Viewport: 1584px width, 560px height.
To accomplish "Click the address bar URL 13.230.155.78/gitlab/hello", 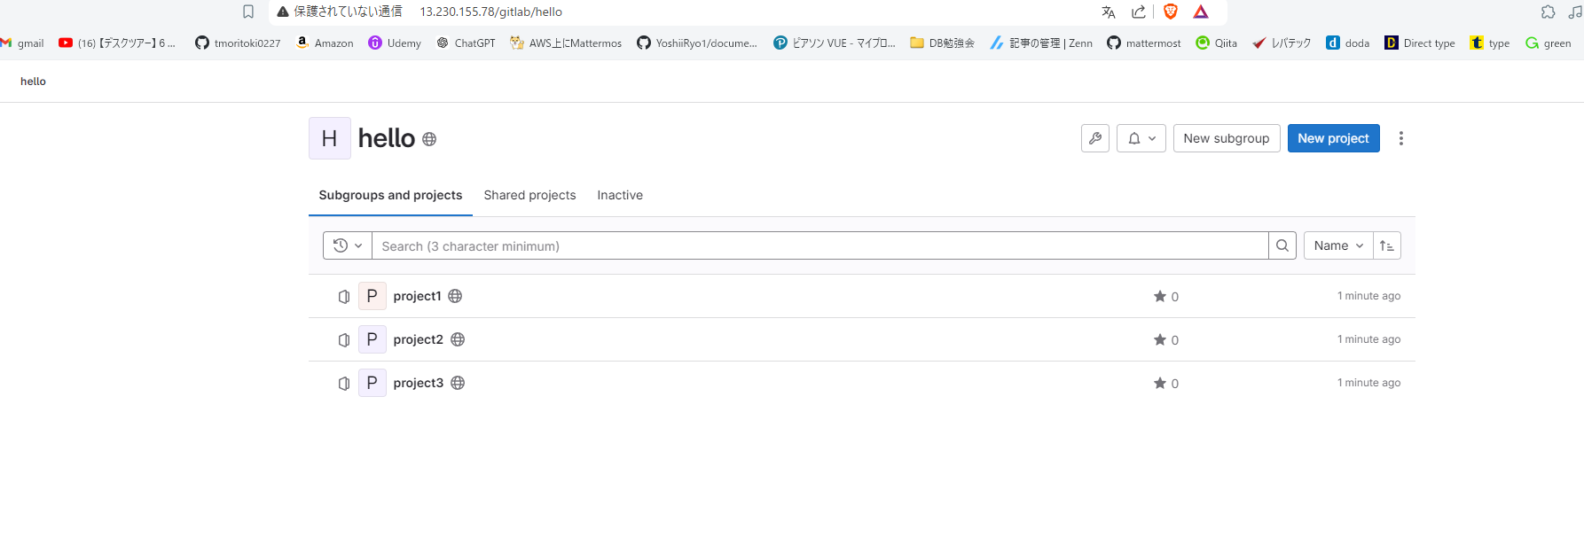I will coord(490,12).
